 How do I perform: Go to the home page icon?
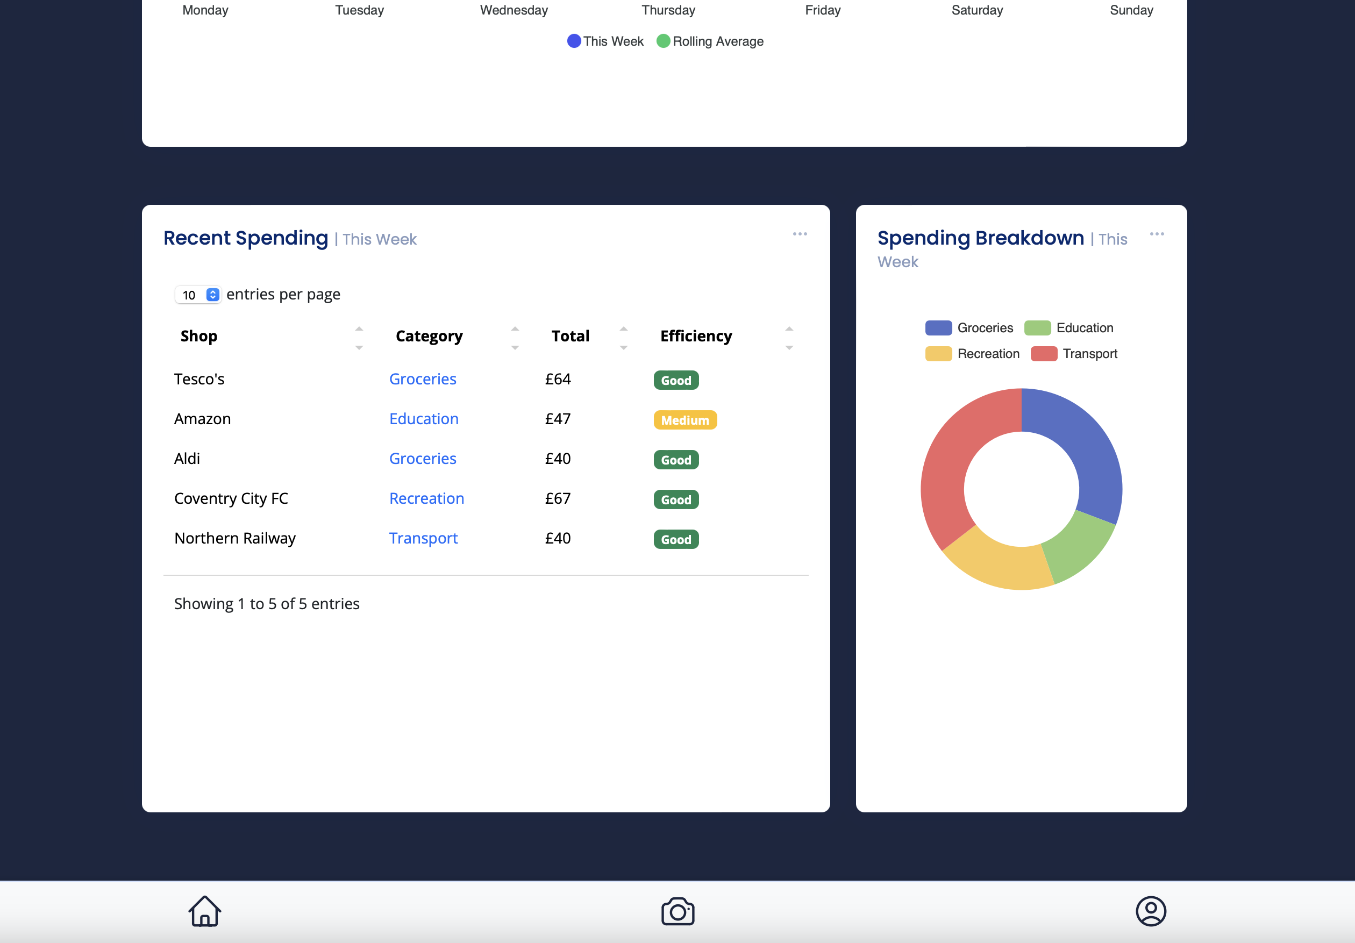204,911
